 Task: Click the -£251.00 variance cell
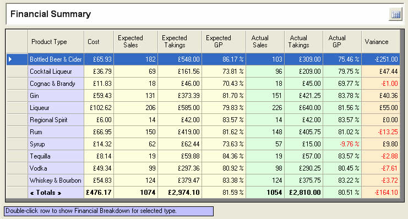(380, 59)
